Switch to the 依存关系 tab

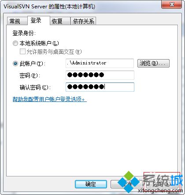pos(83,21)
